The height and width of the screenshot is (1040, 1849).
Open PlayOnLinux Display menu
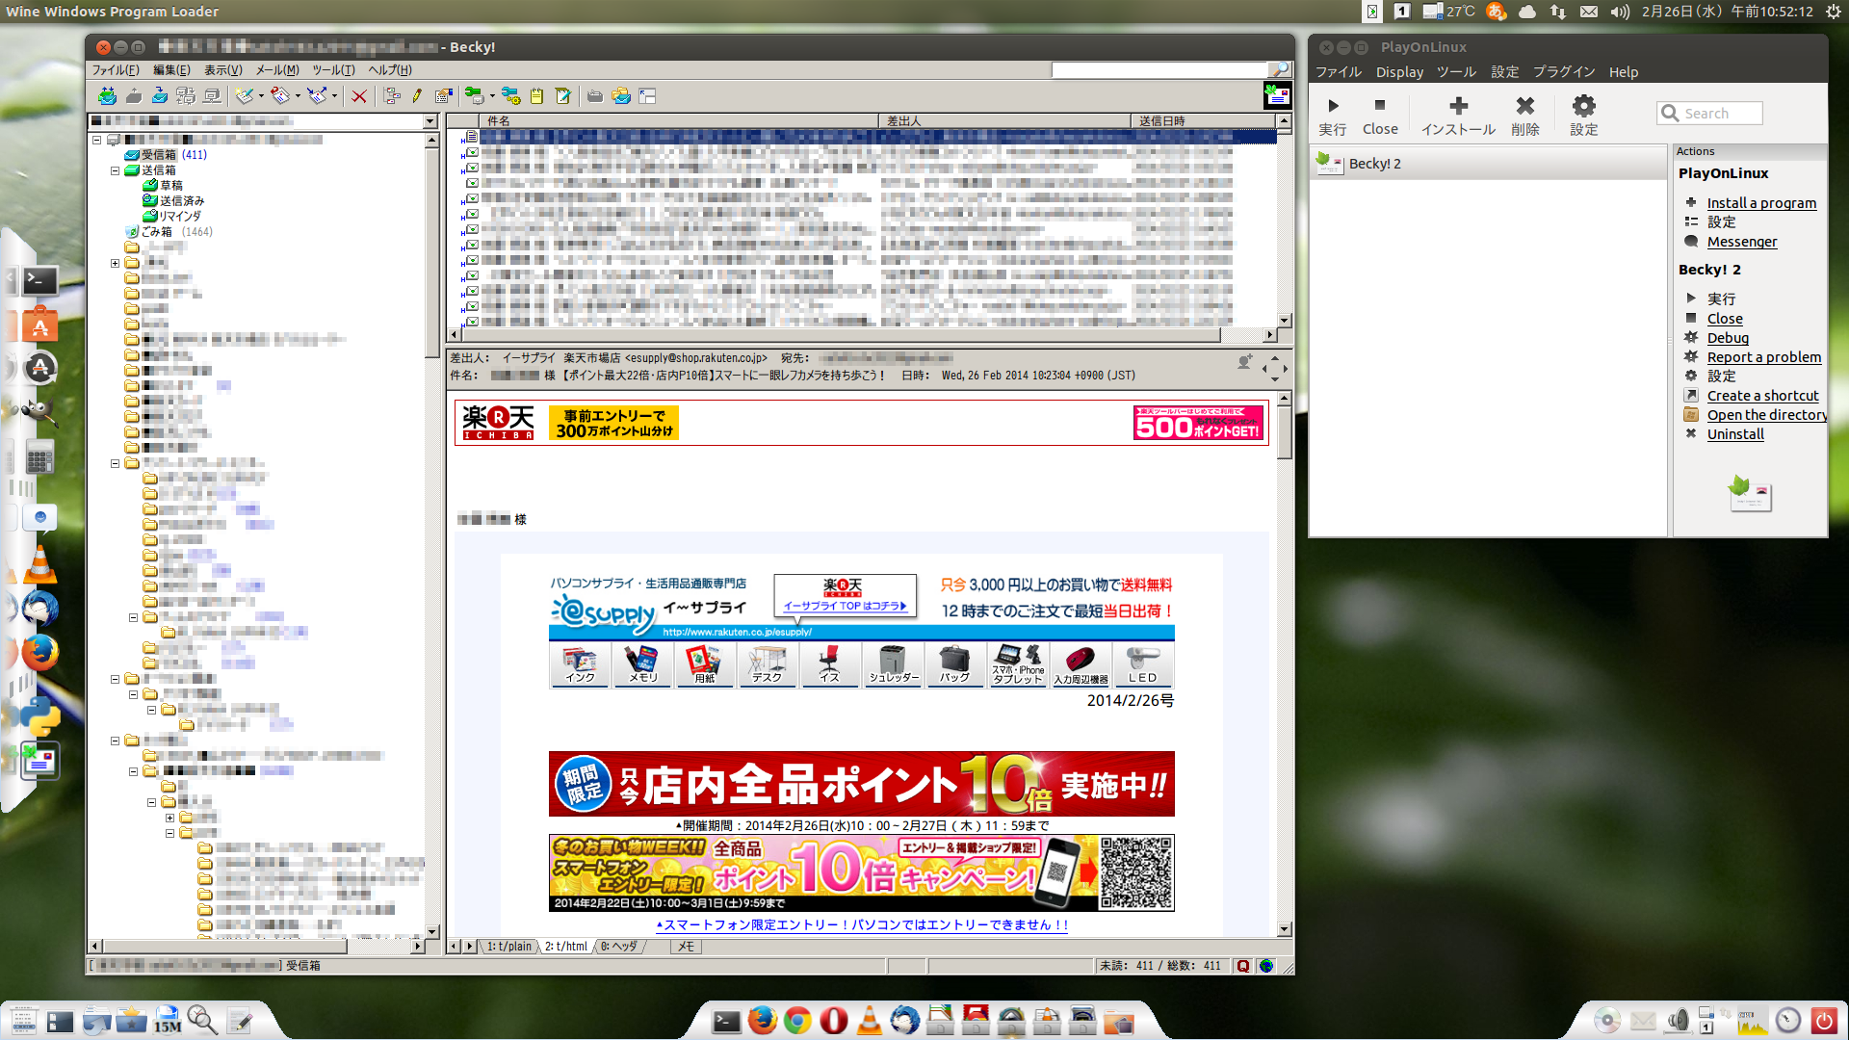click(x=1399, y=72)
